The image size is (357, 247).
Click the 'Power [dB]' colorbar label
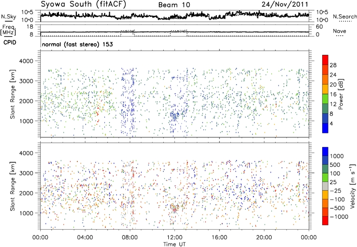coord(340,94)
